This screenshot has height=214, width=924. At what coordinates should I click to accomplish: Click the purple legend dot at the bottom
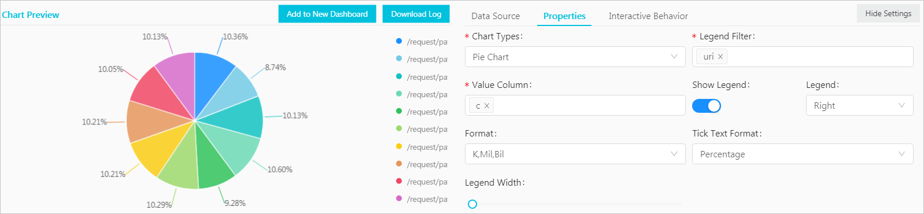tap(399, 198)
